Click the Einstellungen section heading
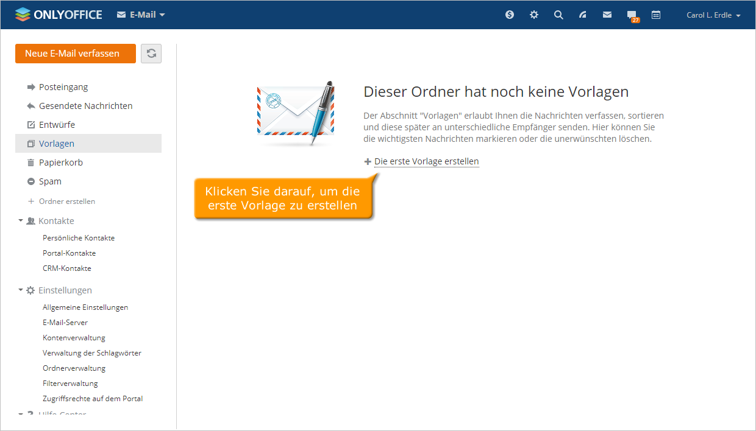756x431 pixels. tap(65, 290)
